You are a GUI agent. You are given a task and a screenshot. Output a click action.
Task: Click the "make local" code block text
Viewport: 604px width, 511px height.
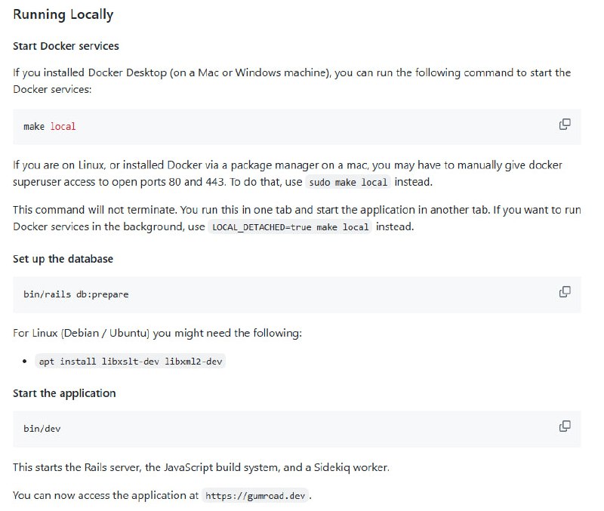click(50, 127)
